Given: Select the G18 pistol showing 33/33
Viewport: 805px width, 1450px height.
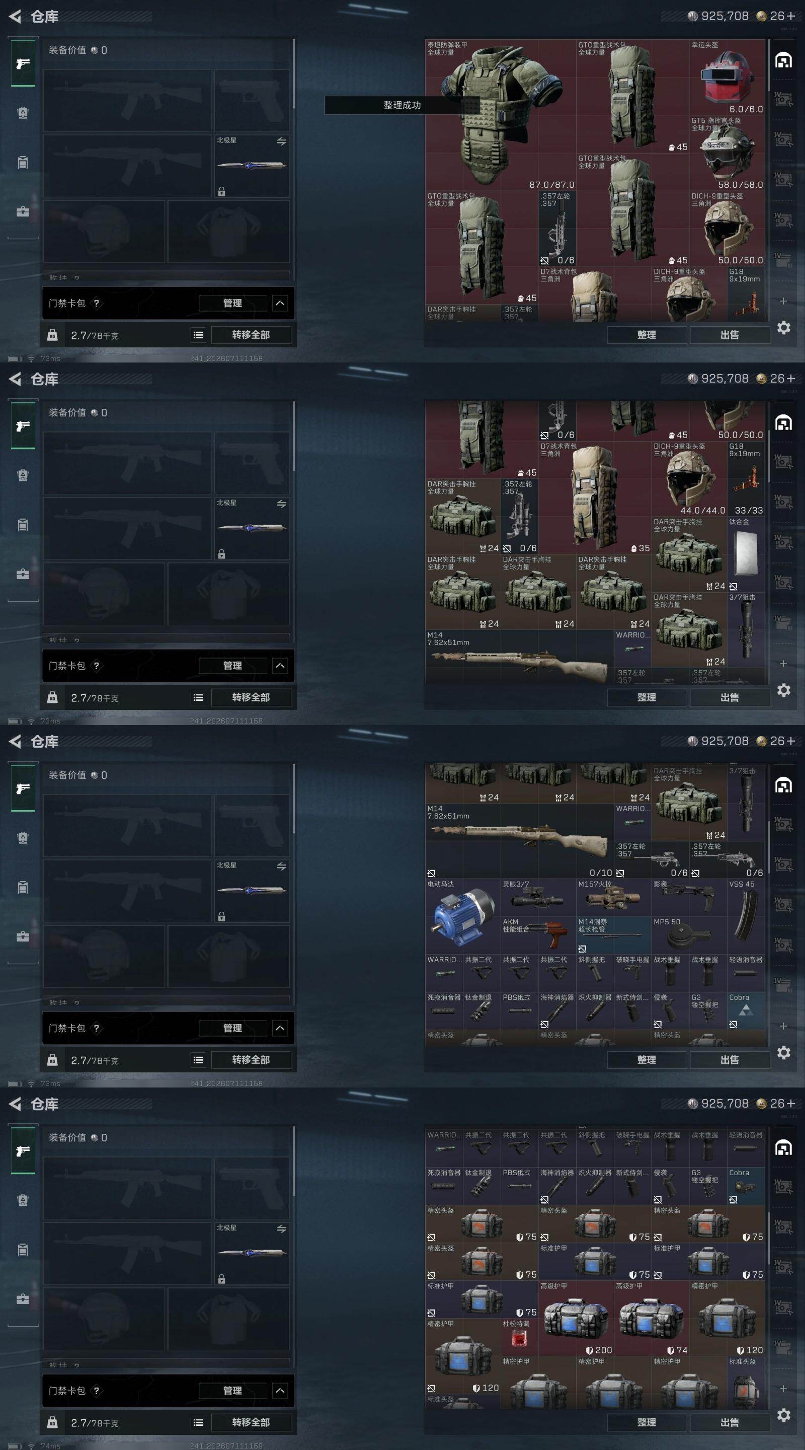Looking at the screenshot, I should pyautogui.click(x=746, y=478).
